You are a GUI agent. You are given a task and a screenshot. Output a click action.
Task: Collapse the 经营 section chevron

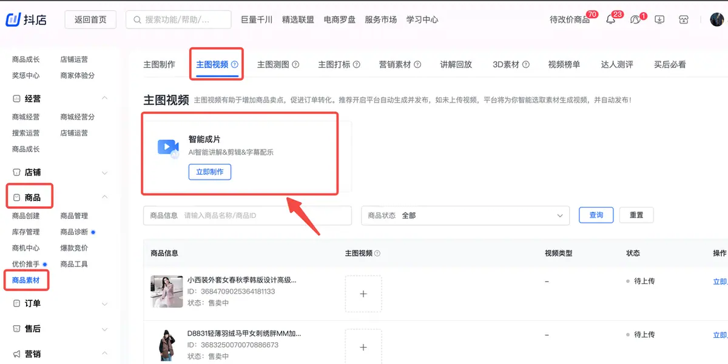pos(104,98)
